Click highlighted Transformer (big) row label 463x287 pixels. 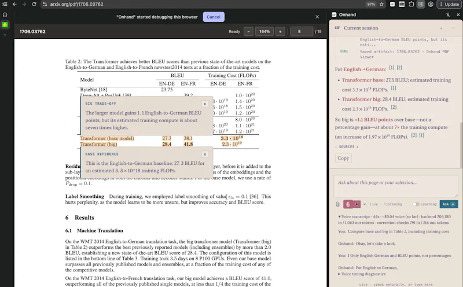[98, 144]
